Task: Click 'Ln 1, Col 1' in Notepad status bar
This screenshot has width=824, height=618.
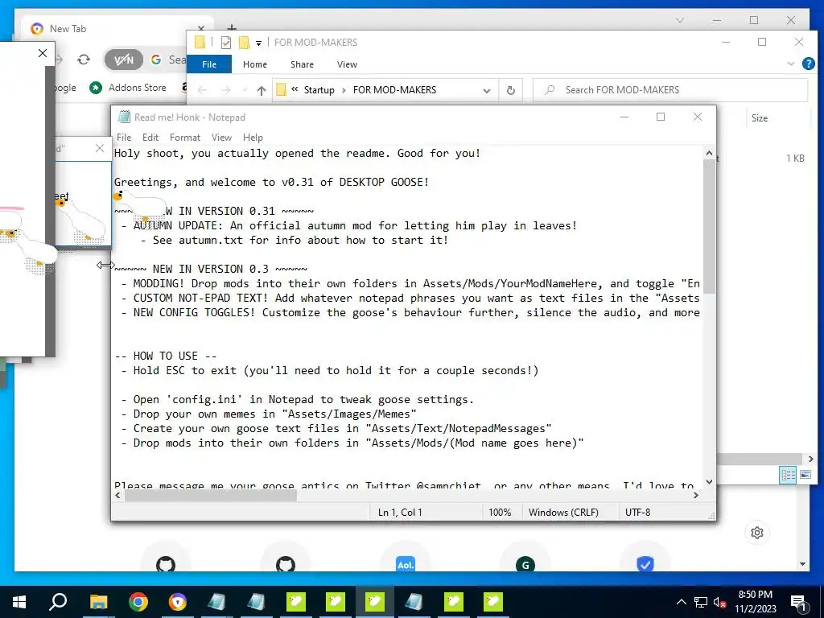Action: click(x=400, y=513)
